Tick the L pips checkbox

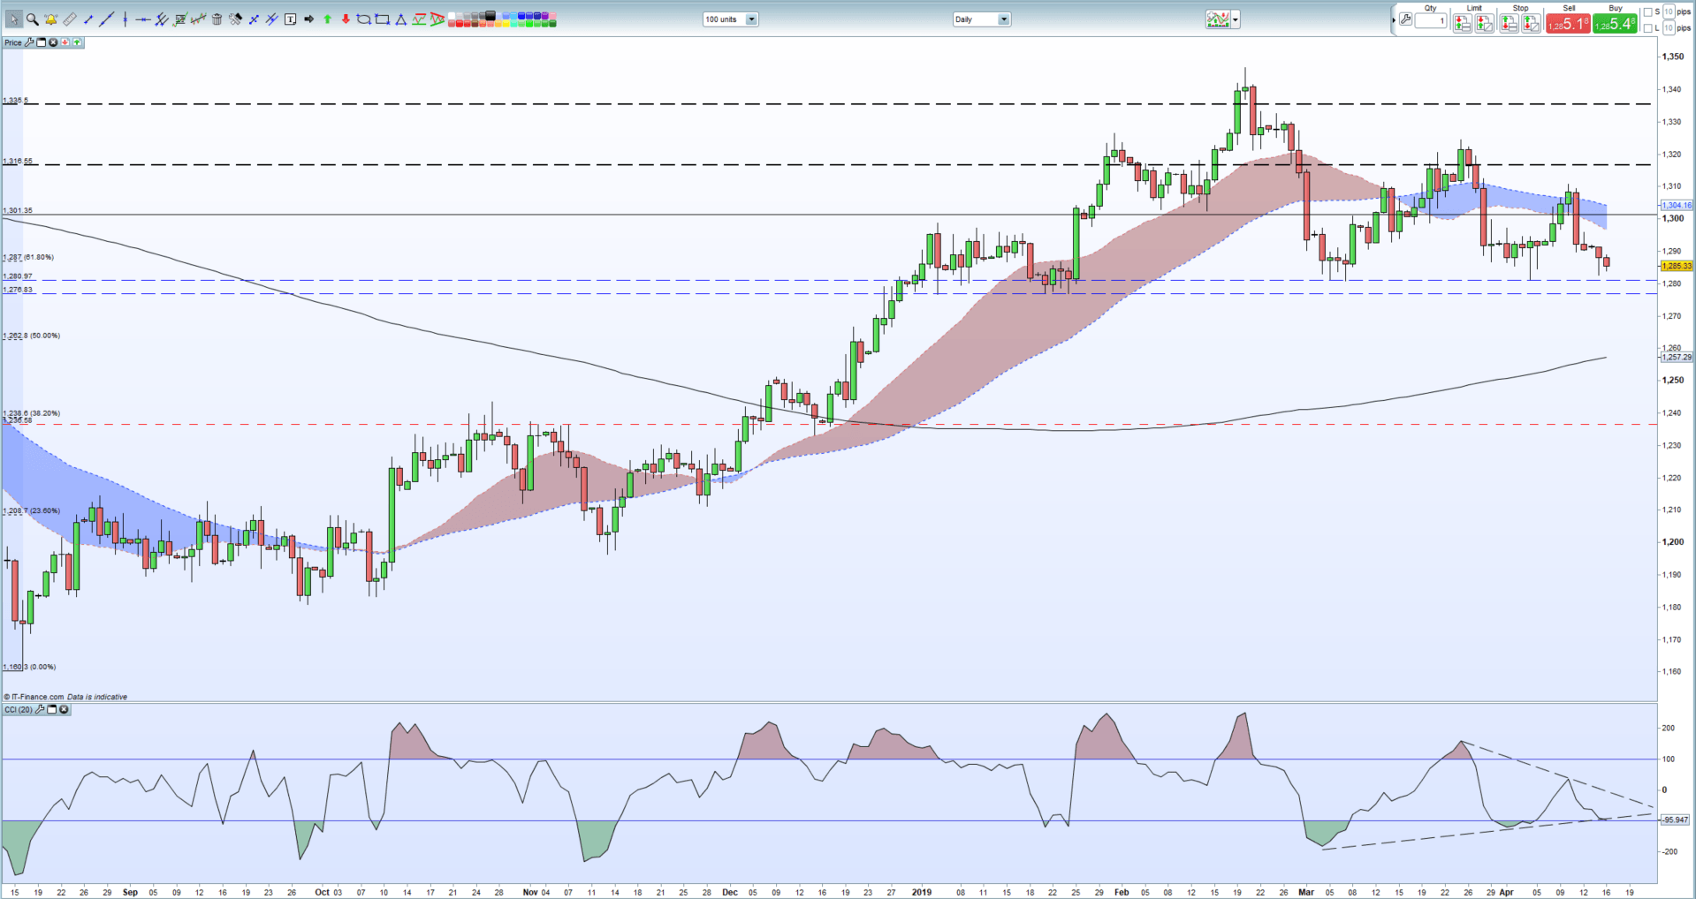1647,28
